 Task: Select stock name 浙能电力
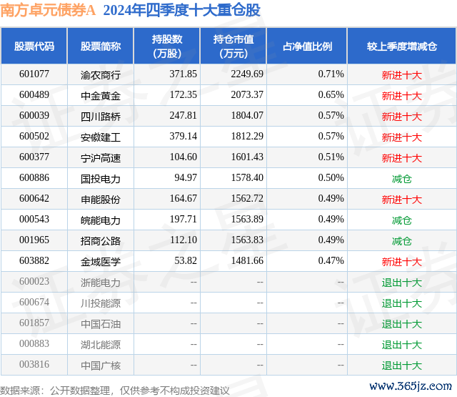(x=101, y=283)
